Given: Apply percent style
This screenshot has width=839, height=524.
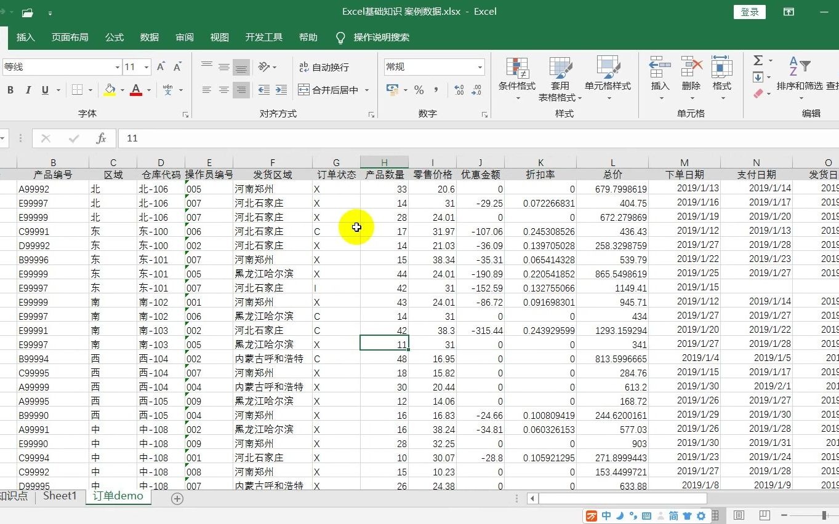Looking at the screenshot, I should click(419, 90).
